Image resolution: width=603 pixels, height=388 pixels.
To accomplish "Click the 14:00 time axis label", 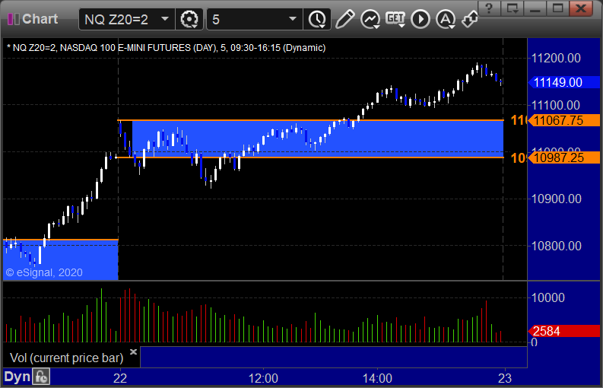I will [x=377, y=378].
